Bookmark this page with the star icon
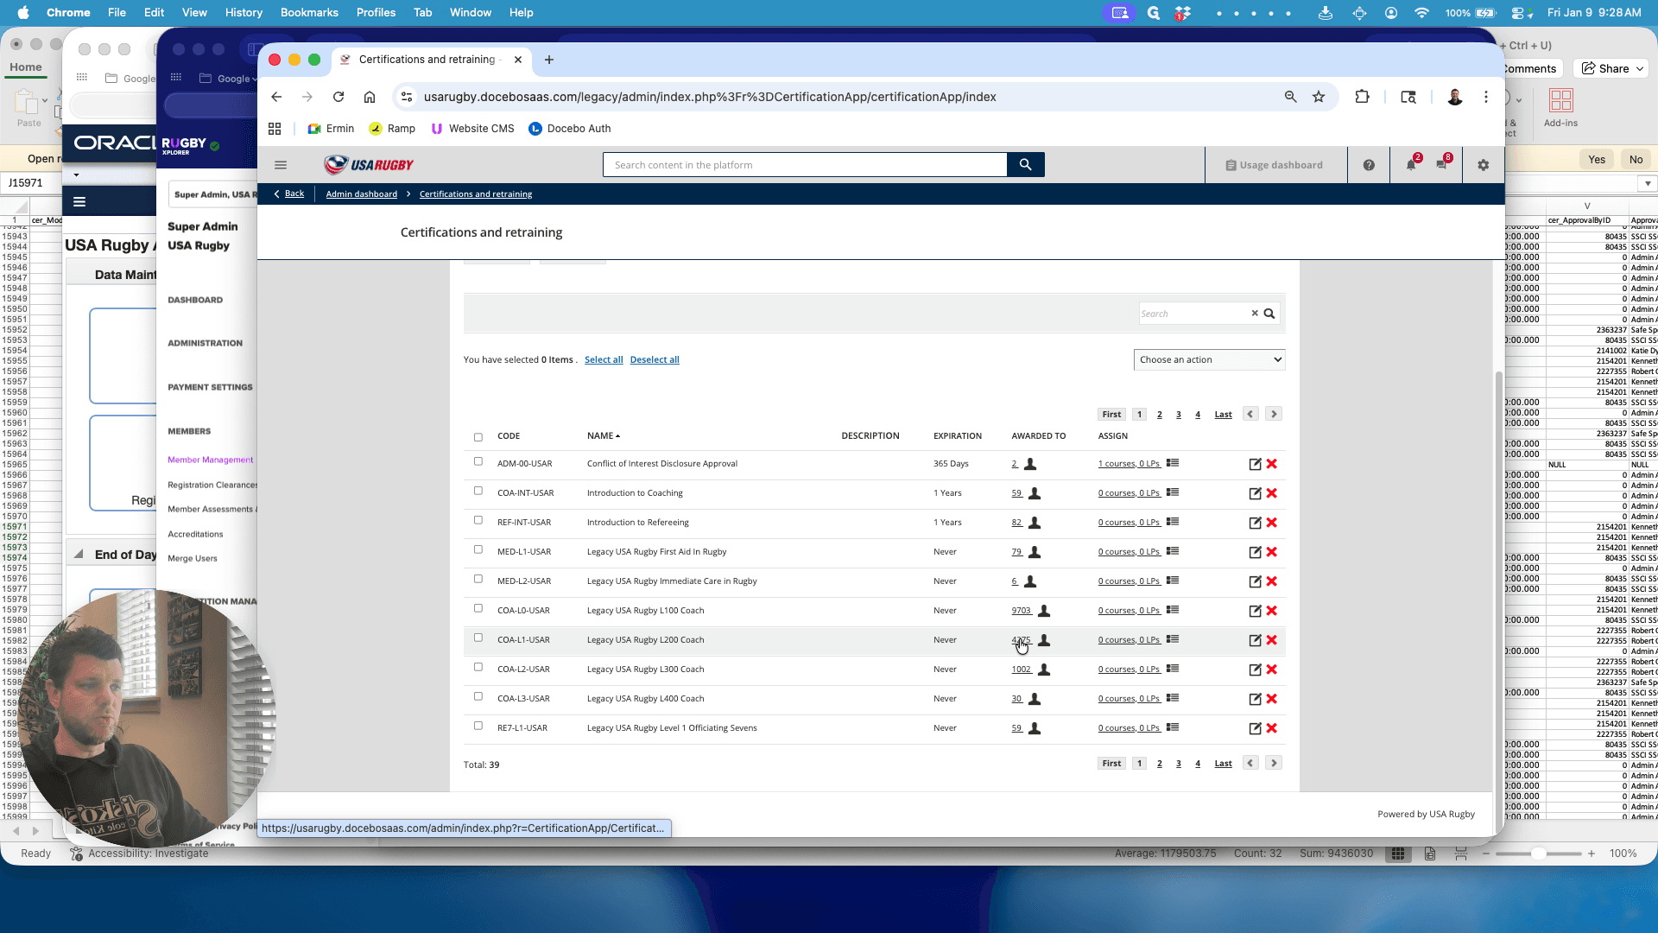The width and height of the screenshot is (1658, 933). [1319, 97]
